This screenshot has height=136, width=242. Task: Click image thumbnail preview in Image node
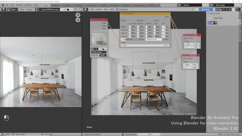click(99, 39)
